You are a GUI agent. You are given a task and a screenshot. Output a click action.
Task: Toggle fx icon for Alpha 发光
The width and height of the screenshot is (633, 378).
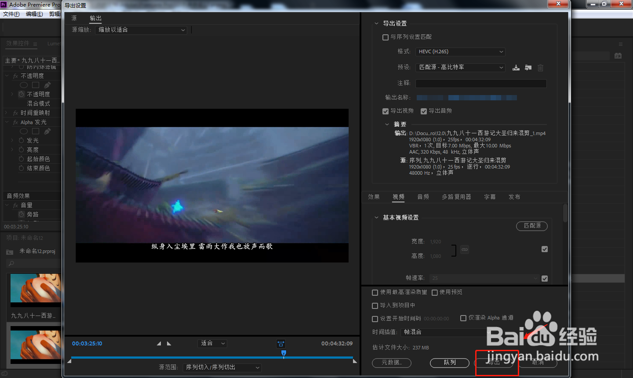pos(16,122)
